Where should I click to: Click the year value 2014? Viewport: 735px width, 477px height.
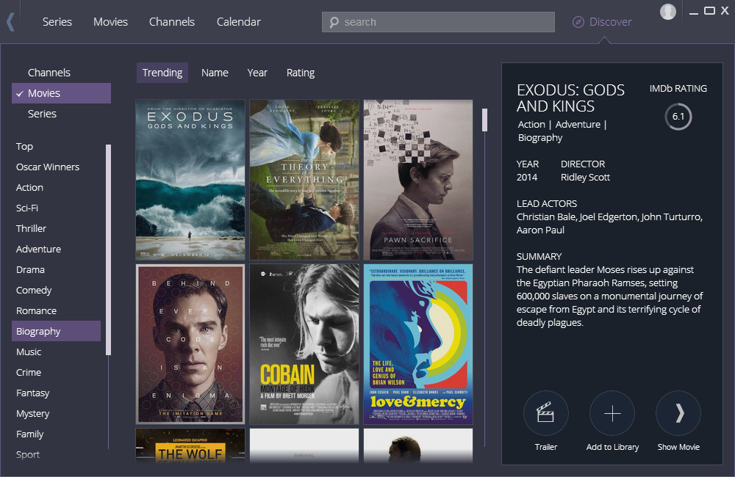coord(527,178)
